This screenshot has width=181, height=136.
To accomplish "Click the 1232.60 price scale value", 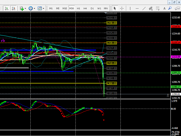I will [176, 18].
